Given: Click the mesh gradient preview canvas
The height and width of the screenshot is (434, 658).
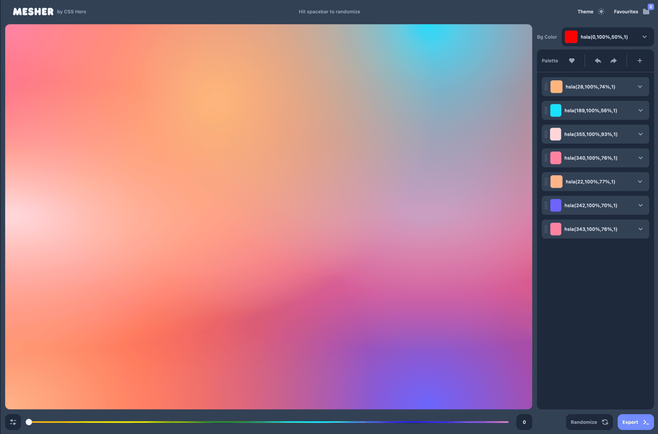Looking at the screenshot, I should point(269,217).
